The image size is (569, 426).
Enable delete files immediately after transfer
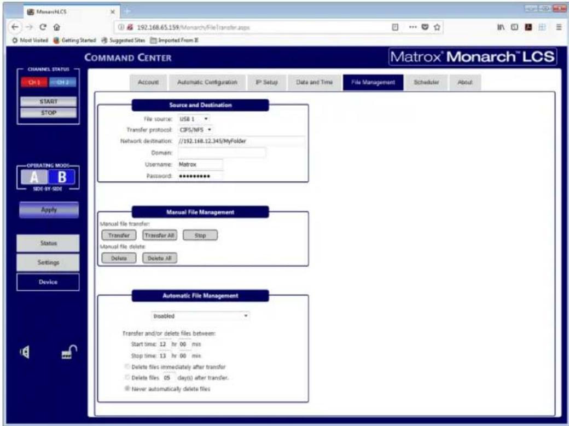tap(127, 366)
